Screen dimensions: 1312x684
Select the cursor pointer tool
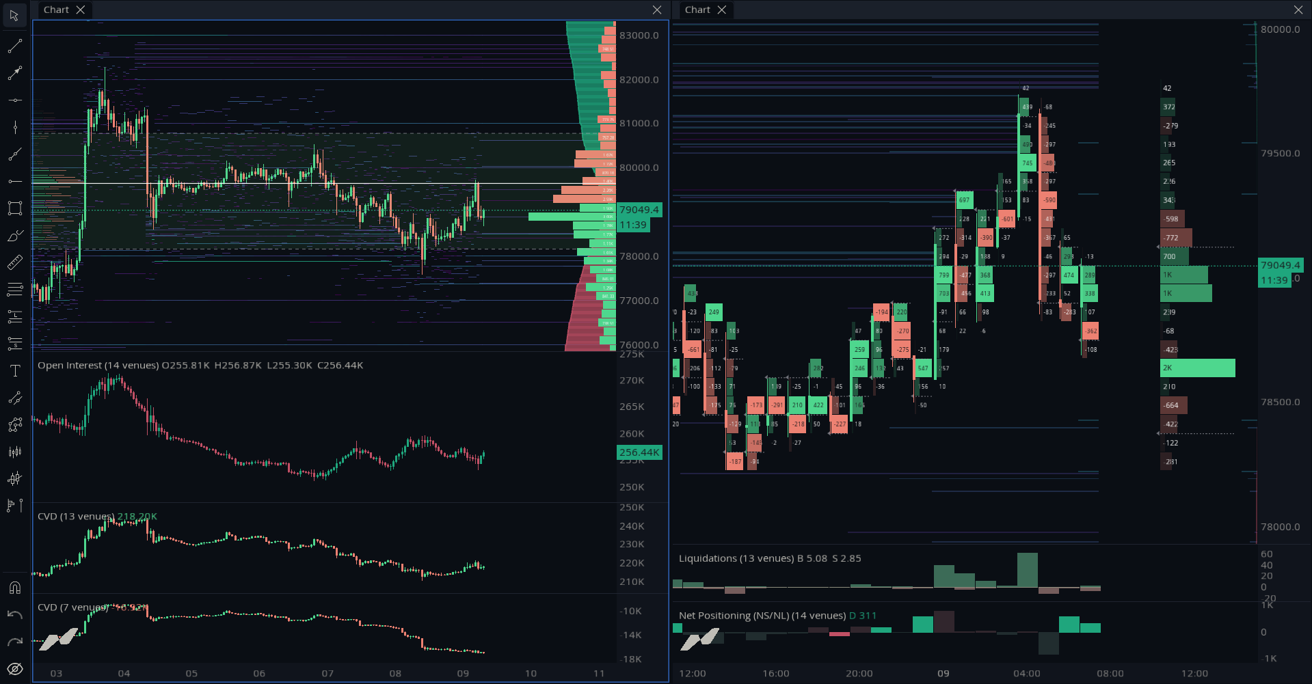click(x=14, y=15)
